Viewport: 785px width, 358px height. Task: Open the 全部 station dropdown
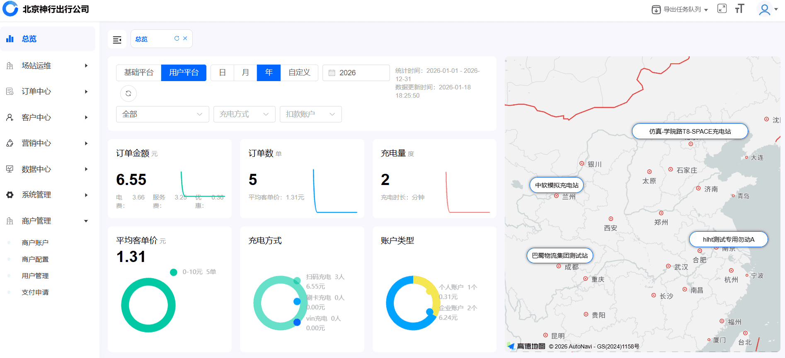162,114
